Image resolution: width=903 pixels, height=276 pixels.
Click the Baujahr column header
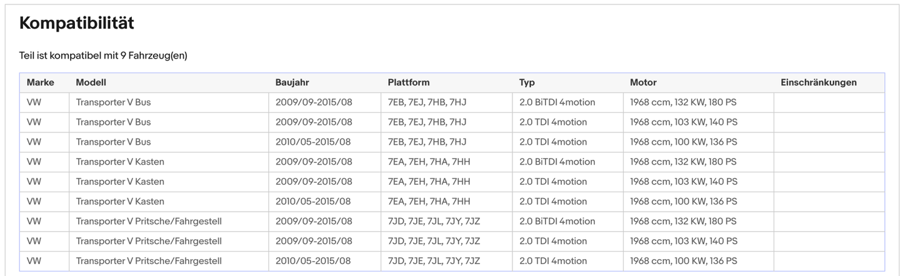click(x=292, y=82)
